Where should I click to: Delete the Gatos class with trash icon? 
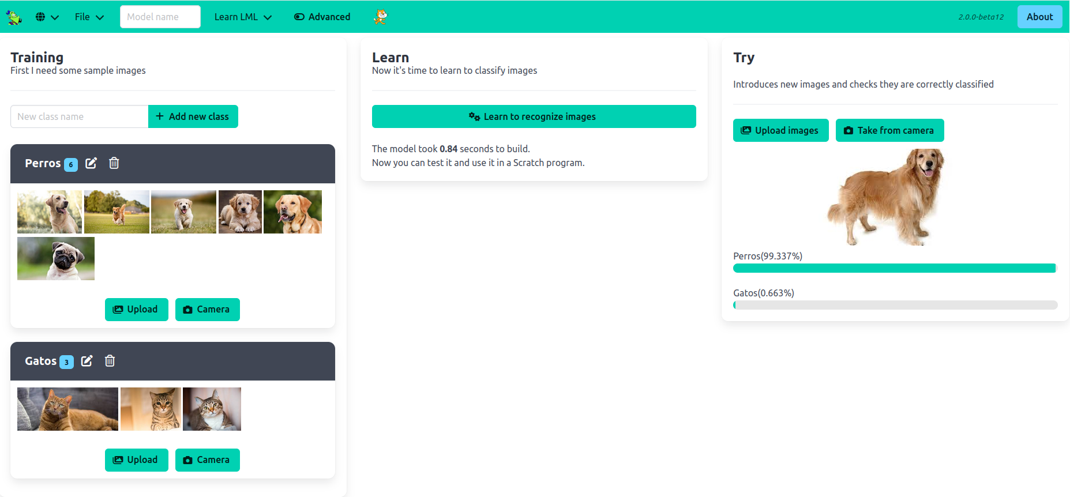110,361
